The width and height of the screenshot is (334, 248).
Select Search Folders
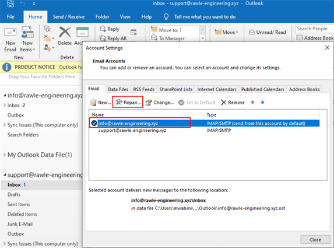[23, 135]
